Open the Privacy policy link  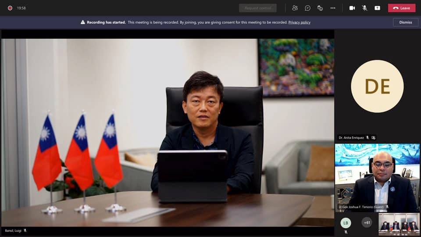[299, 22]
